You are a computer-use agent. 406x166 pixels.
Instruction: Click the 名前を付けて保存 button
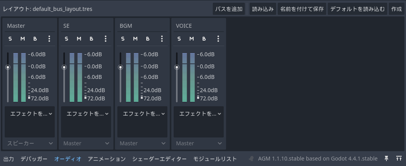click(302, 9)
